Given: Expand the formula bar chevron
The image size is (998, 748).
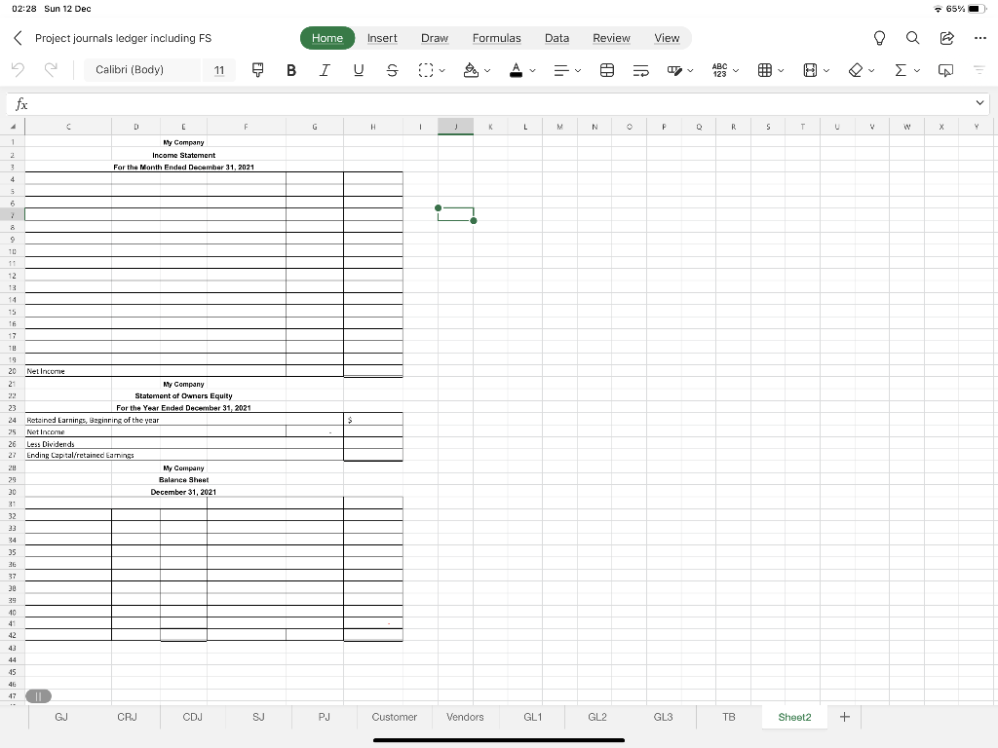Looking at the screenshot, I should pyautogui.click(x=979, y=103).
